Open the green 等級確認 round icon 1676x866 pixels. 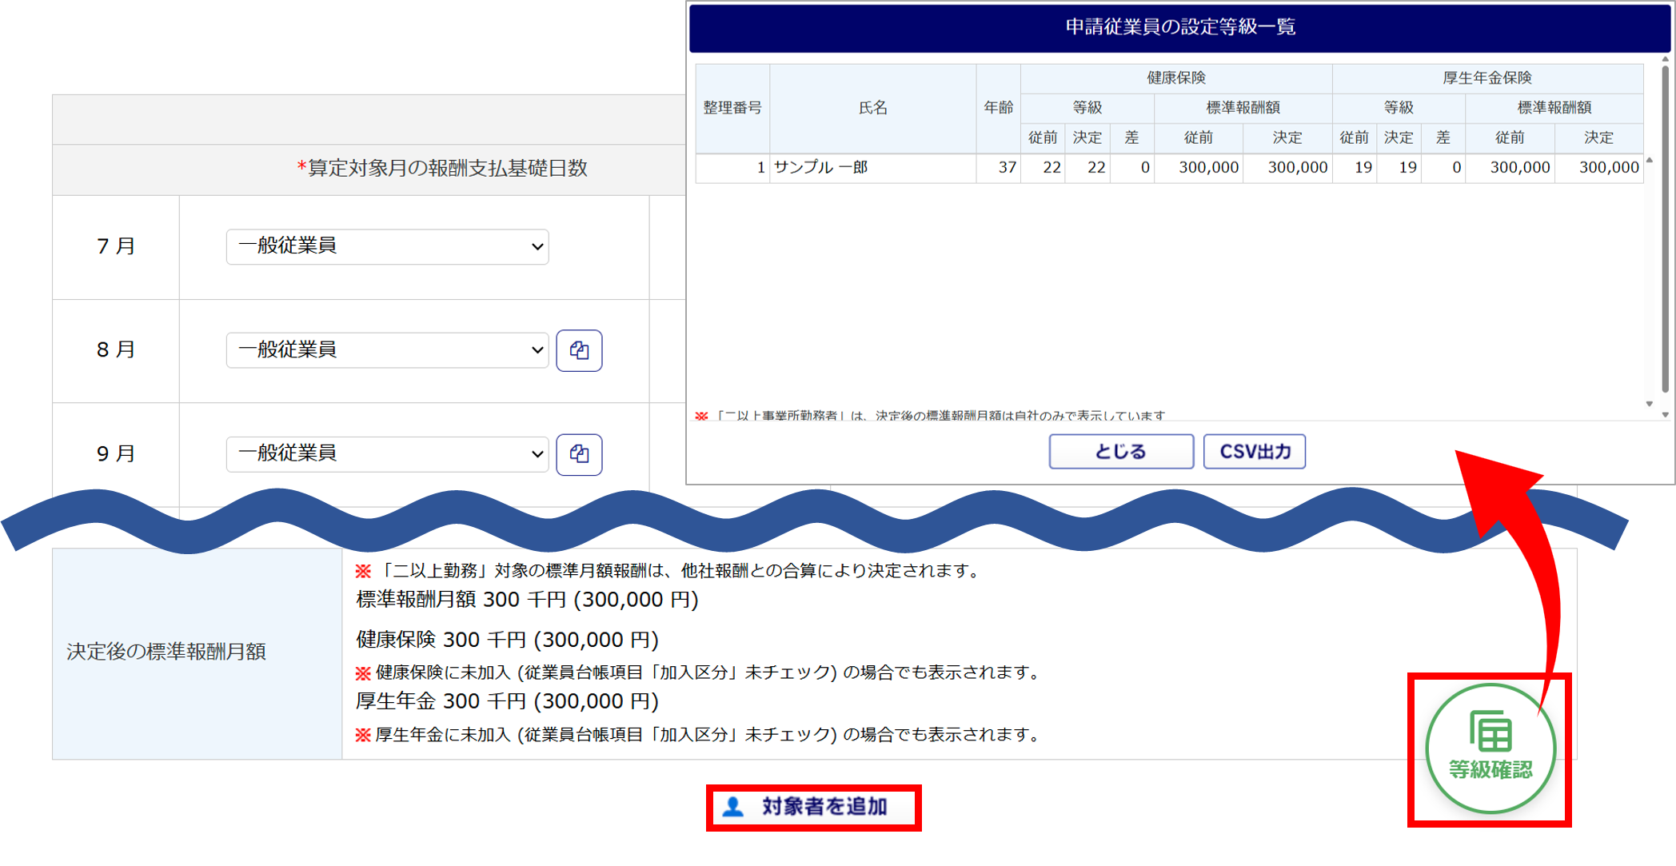(1490, 748)
